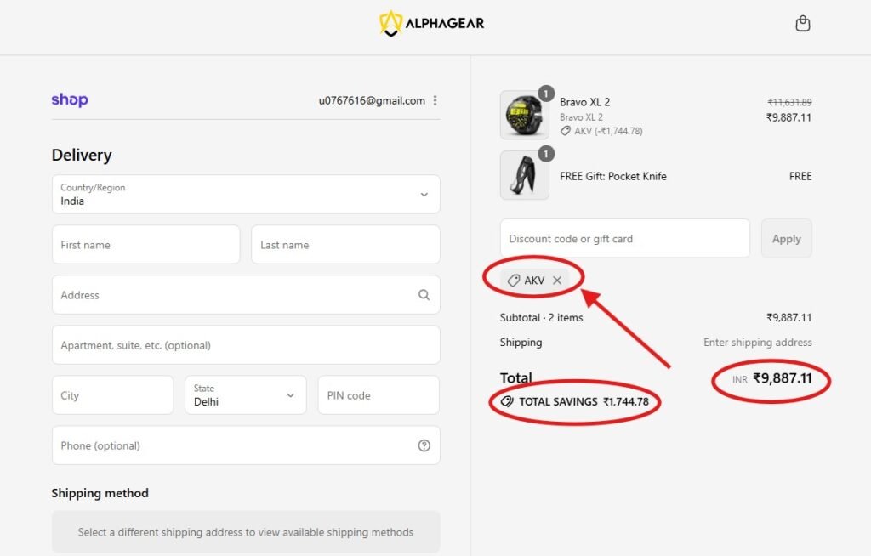The image size is (871, 556).
Task: Click the address search magnifier icon
Action: pos(424,295)
